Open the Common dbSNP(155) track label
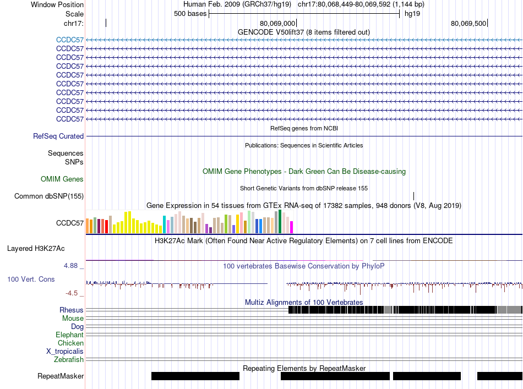The image size is (523, 389). [49, 196]
